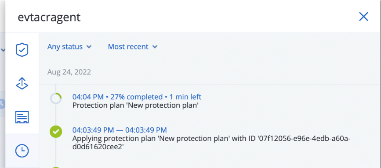Click the chevron arrow beside Most recent
This screenshot has width=381, height=168.
155,47
